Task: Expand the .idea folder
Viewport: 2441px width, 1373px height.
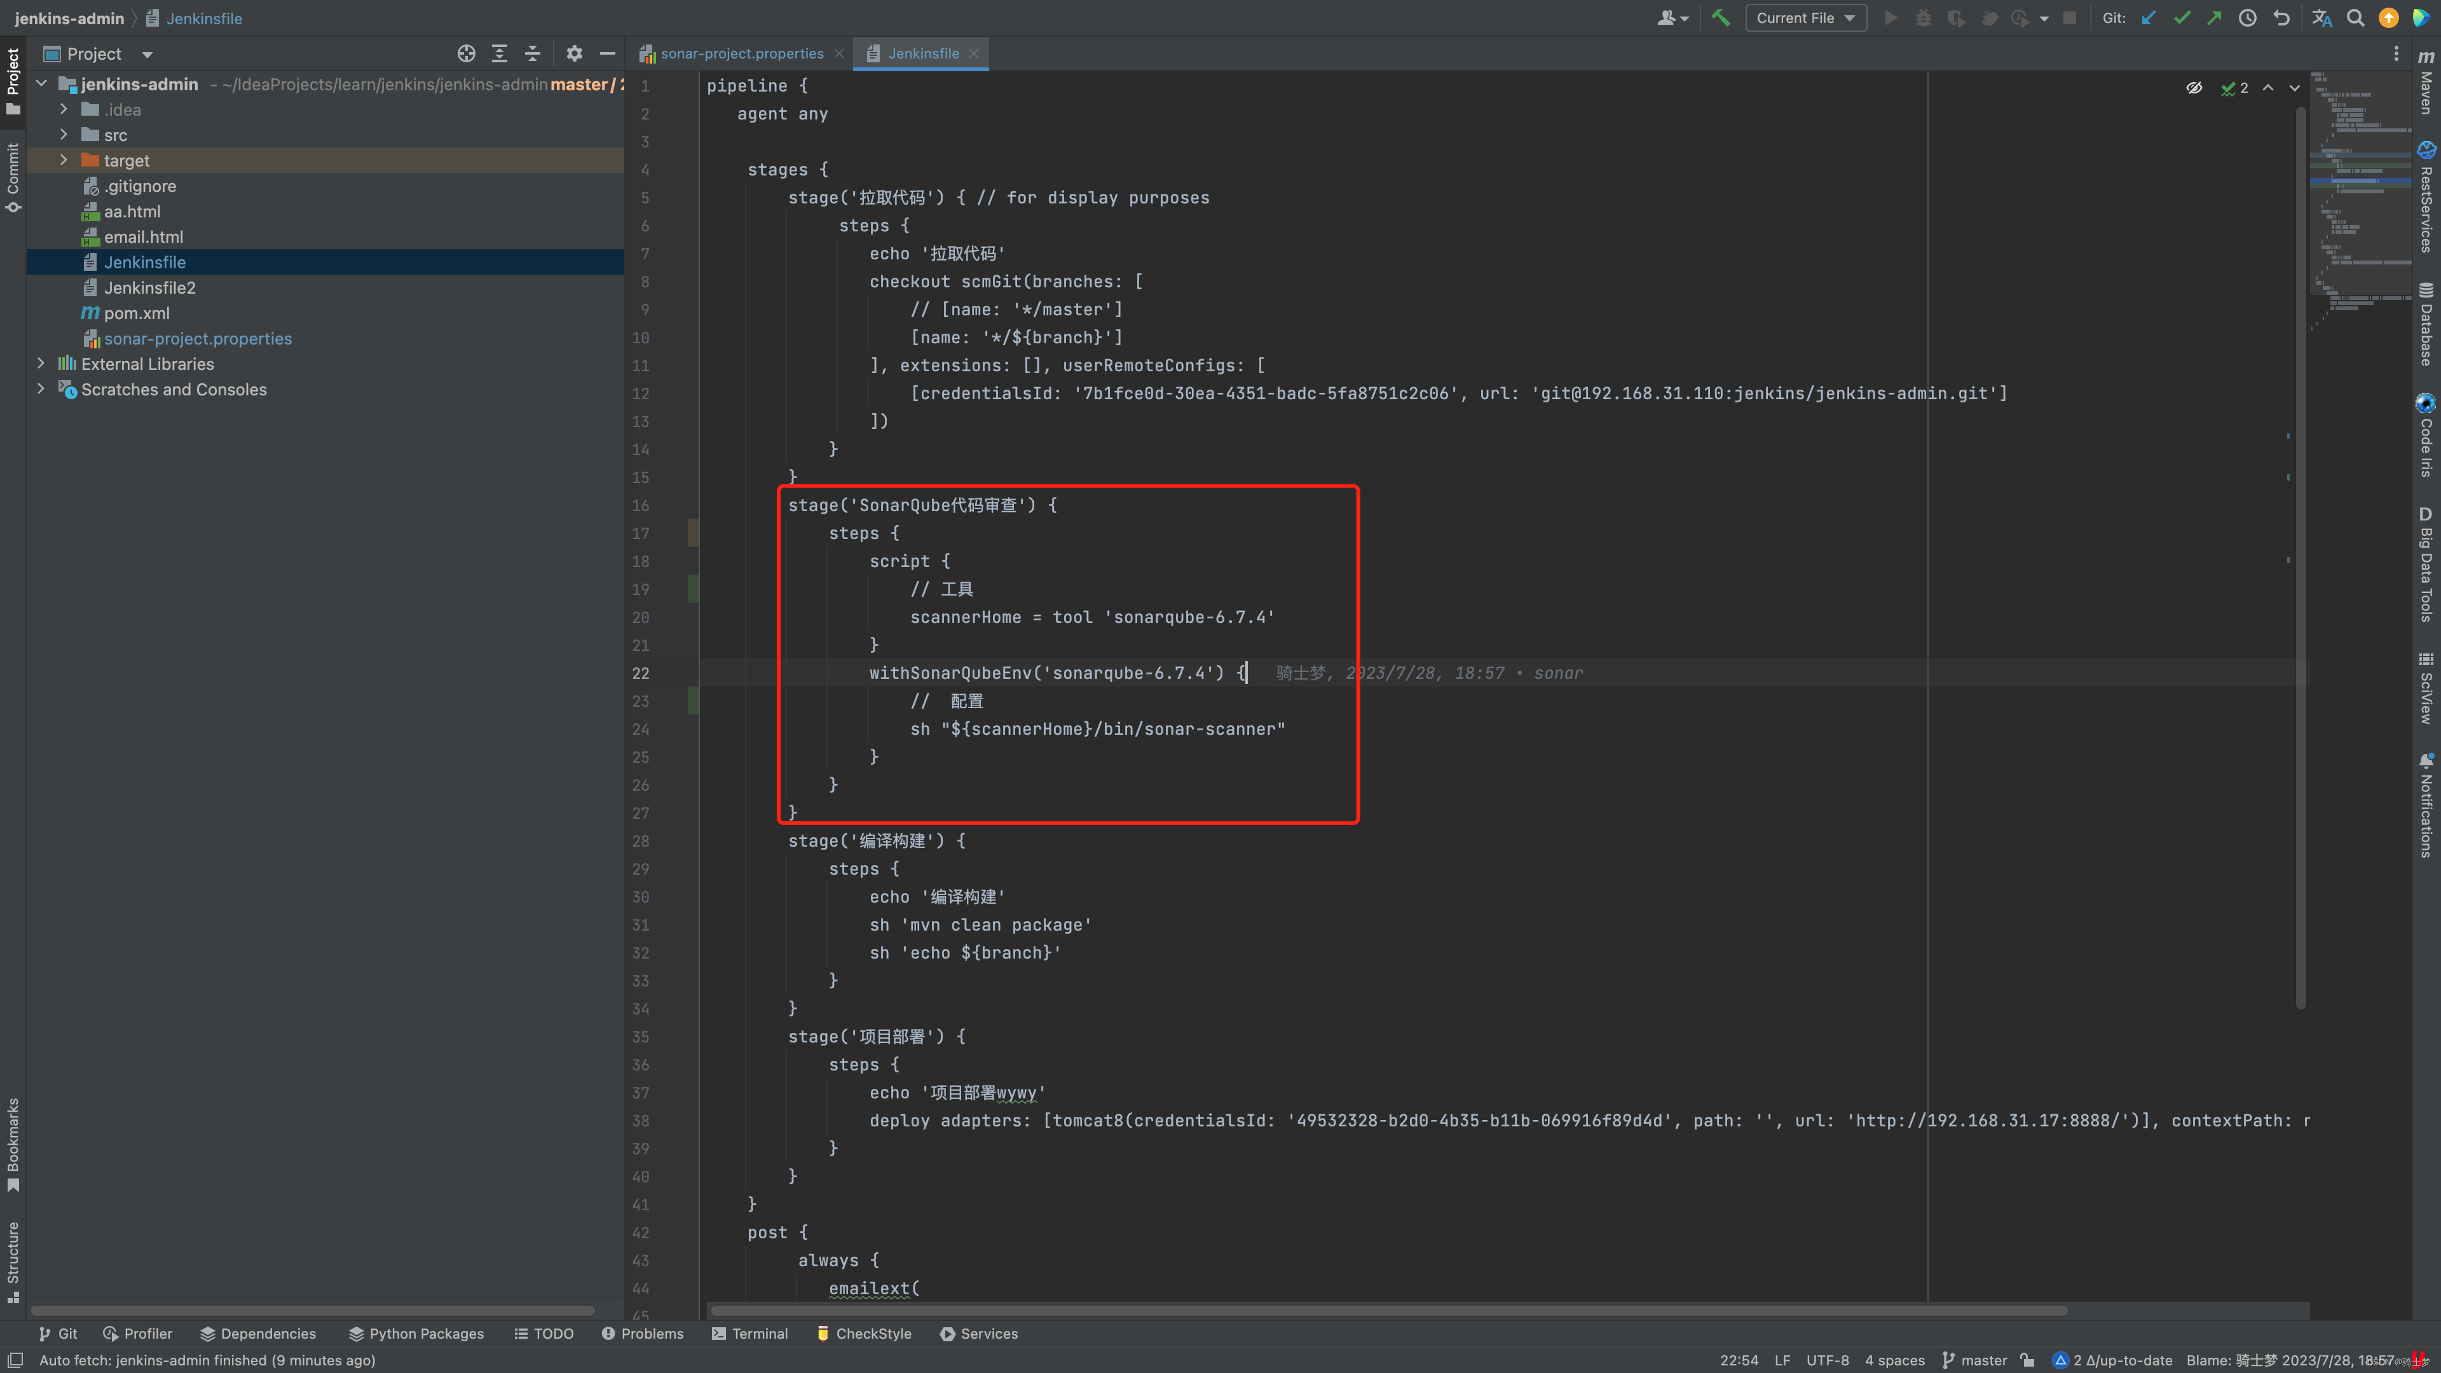Action: 64,110
